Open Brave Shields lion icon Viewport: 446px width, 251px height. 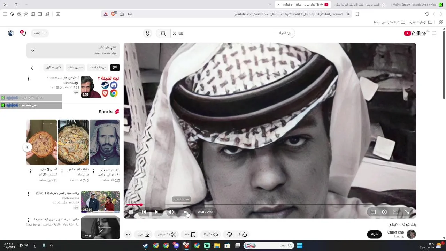(114, 14)
